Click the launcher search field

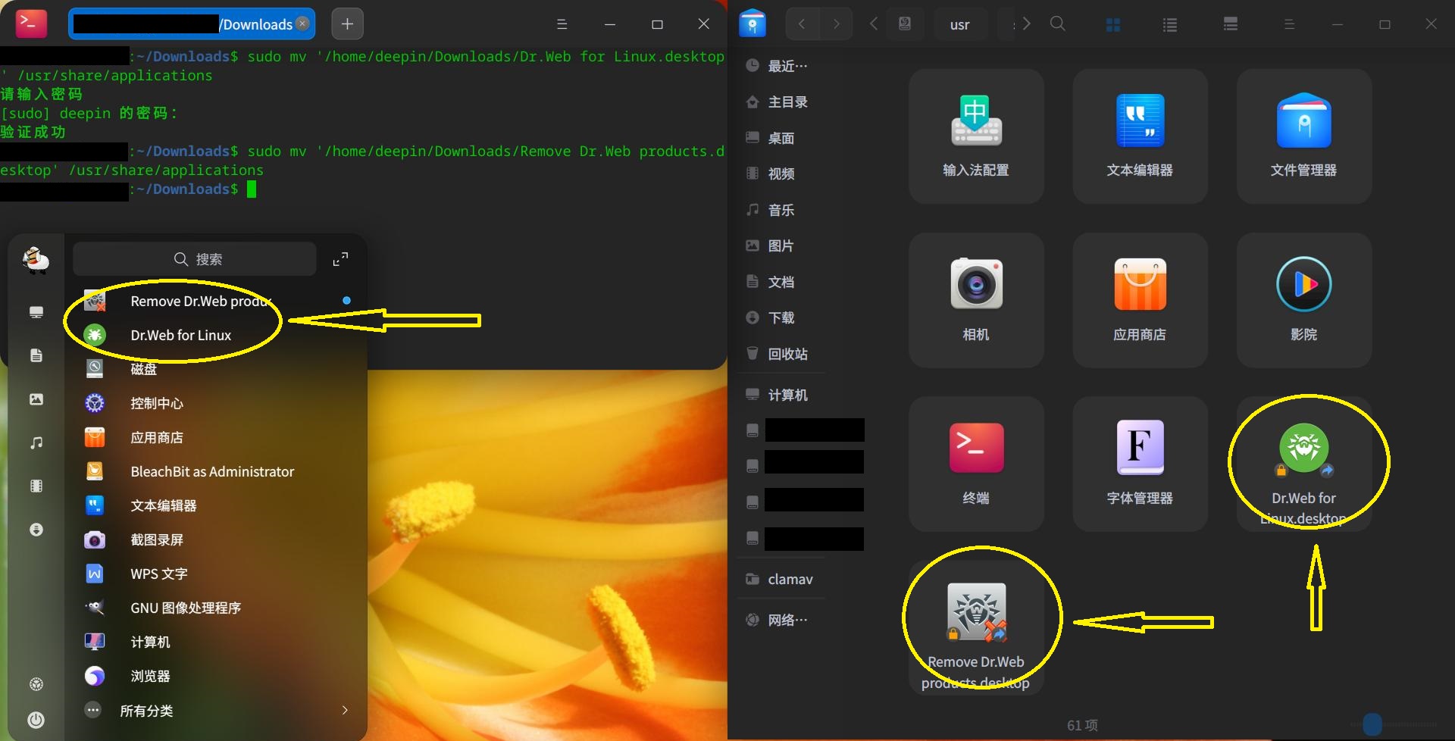point(195,259)
